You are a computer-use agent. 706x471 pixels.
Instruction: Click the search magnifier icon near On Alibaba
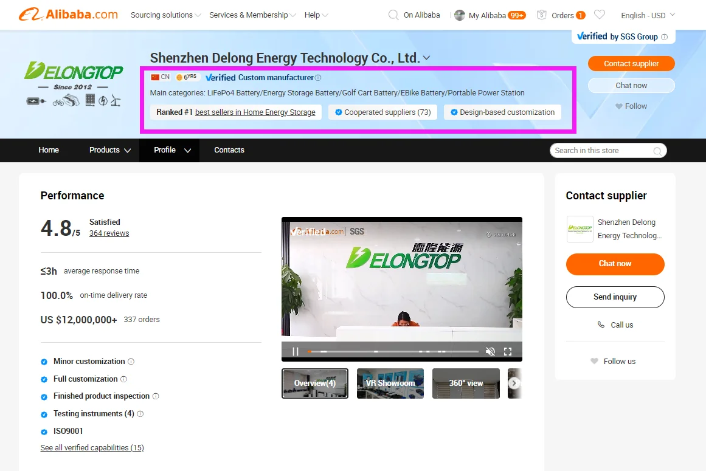(x=393, y=15)
